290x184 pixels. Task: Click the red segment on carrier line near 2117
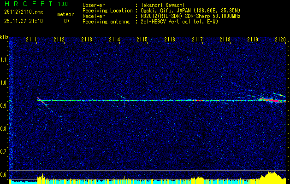(x=197, y=101)
